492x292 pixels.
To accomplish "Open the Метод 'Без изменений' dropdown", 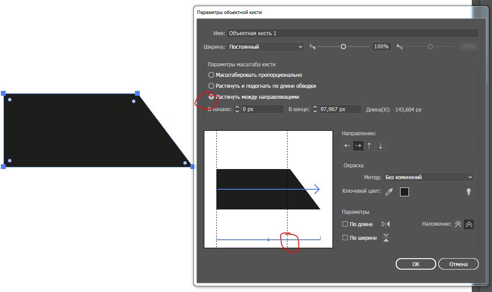I will pos(428,177).
